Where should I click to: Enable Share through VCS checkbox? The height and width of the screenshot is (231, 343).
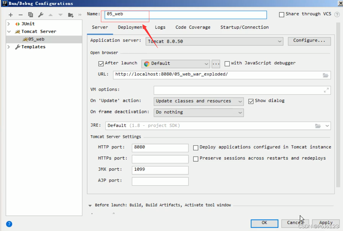coord(282,15)
